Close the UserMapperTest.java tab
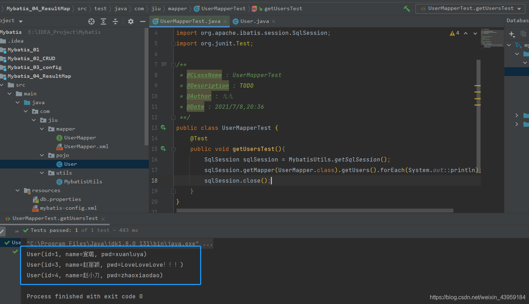This screenshot has width=529, height=304. click(x=225, y=21)
